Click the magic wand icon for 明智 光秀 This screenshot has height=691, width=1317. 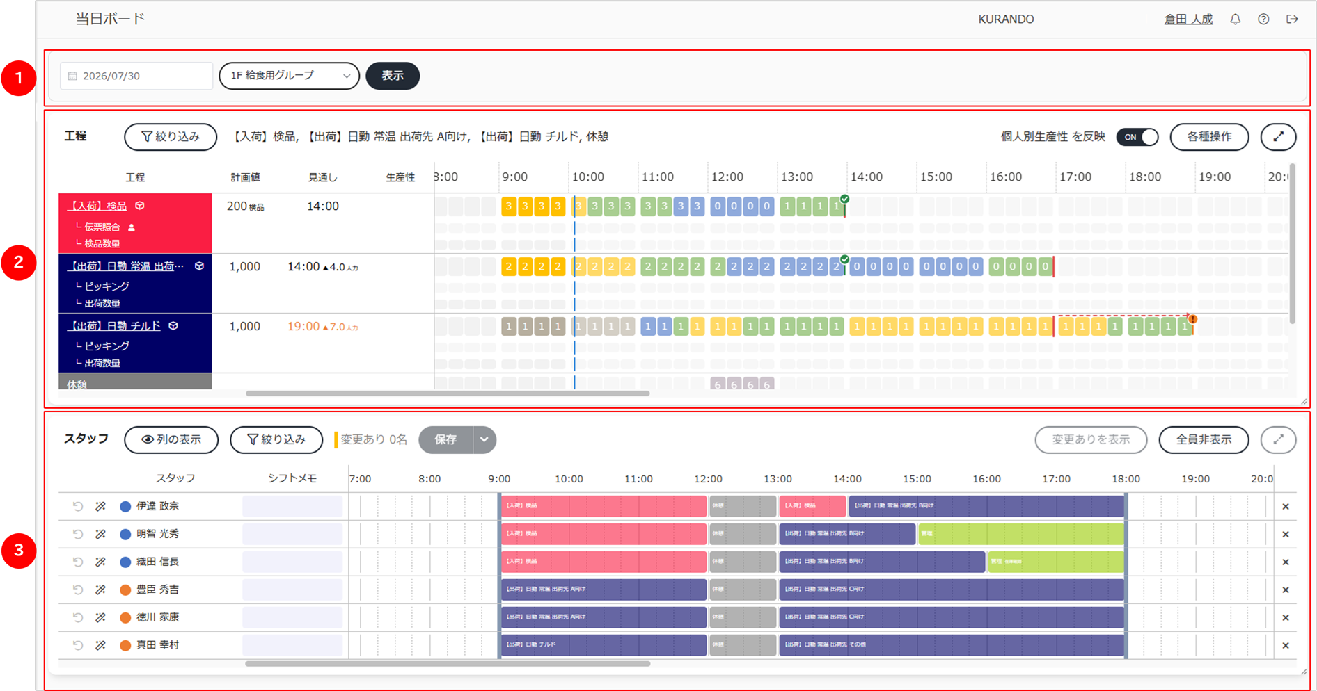coord(100,535)
